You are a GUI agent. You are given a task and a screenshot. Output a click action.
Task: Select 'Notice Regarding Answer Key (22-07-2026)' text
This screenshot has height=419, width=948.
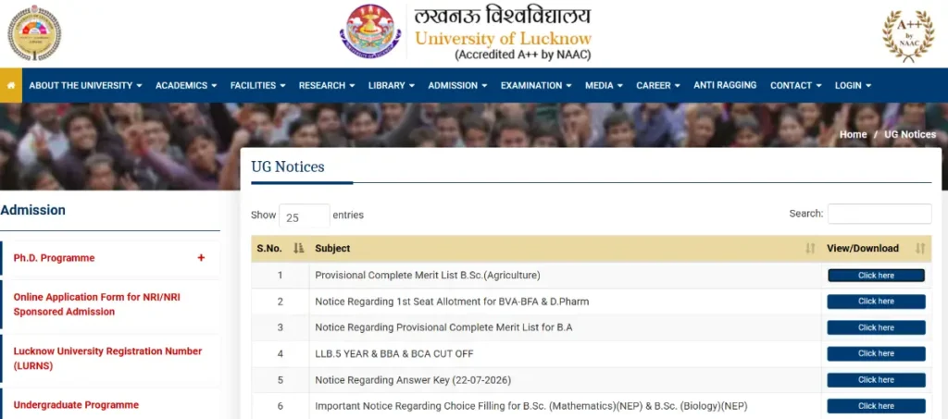click(413, 380)
